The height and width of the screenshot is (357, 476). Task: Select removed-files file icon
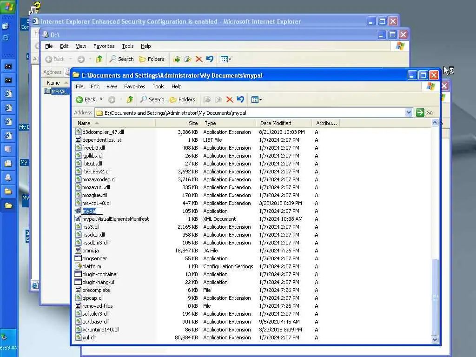(x=78, y=306)
